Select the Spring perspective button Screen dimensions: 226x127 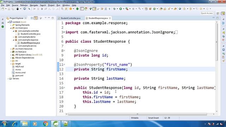click(223, 13)
